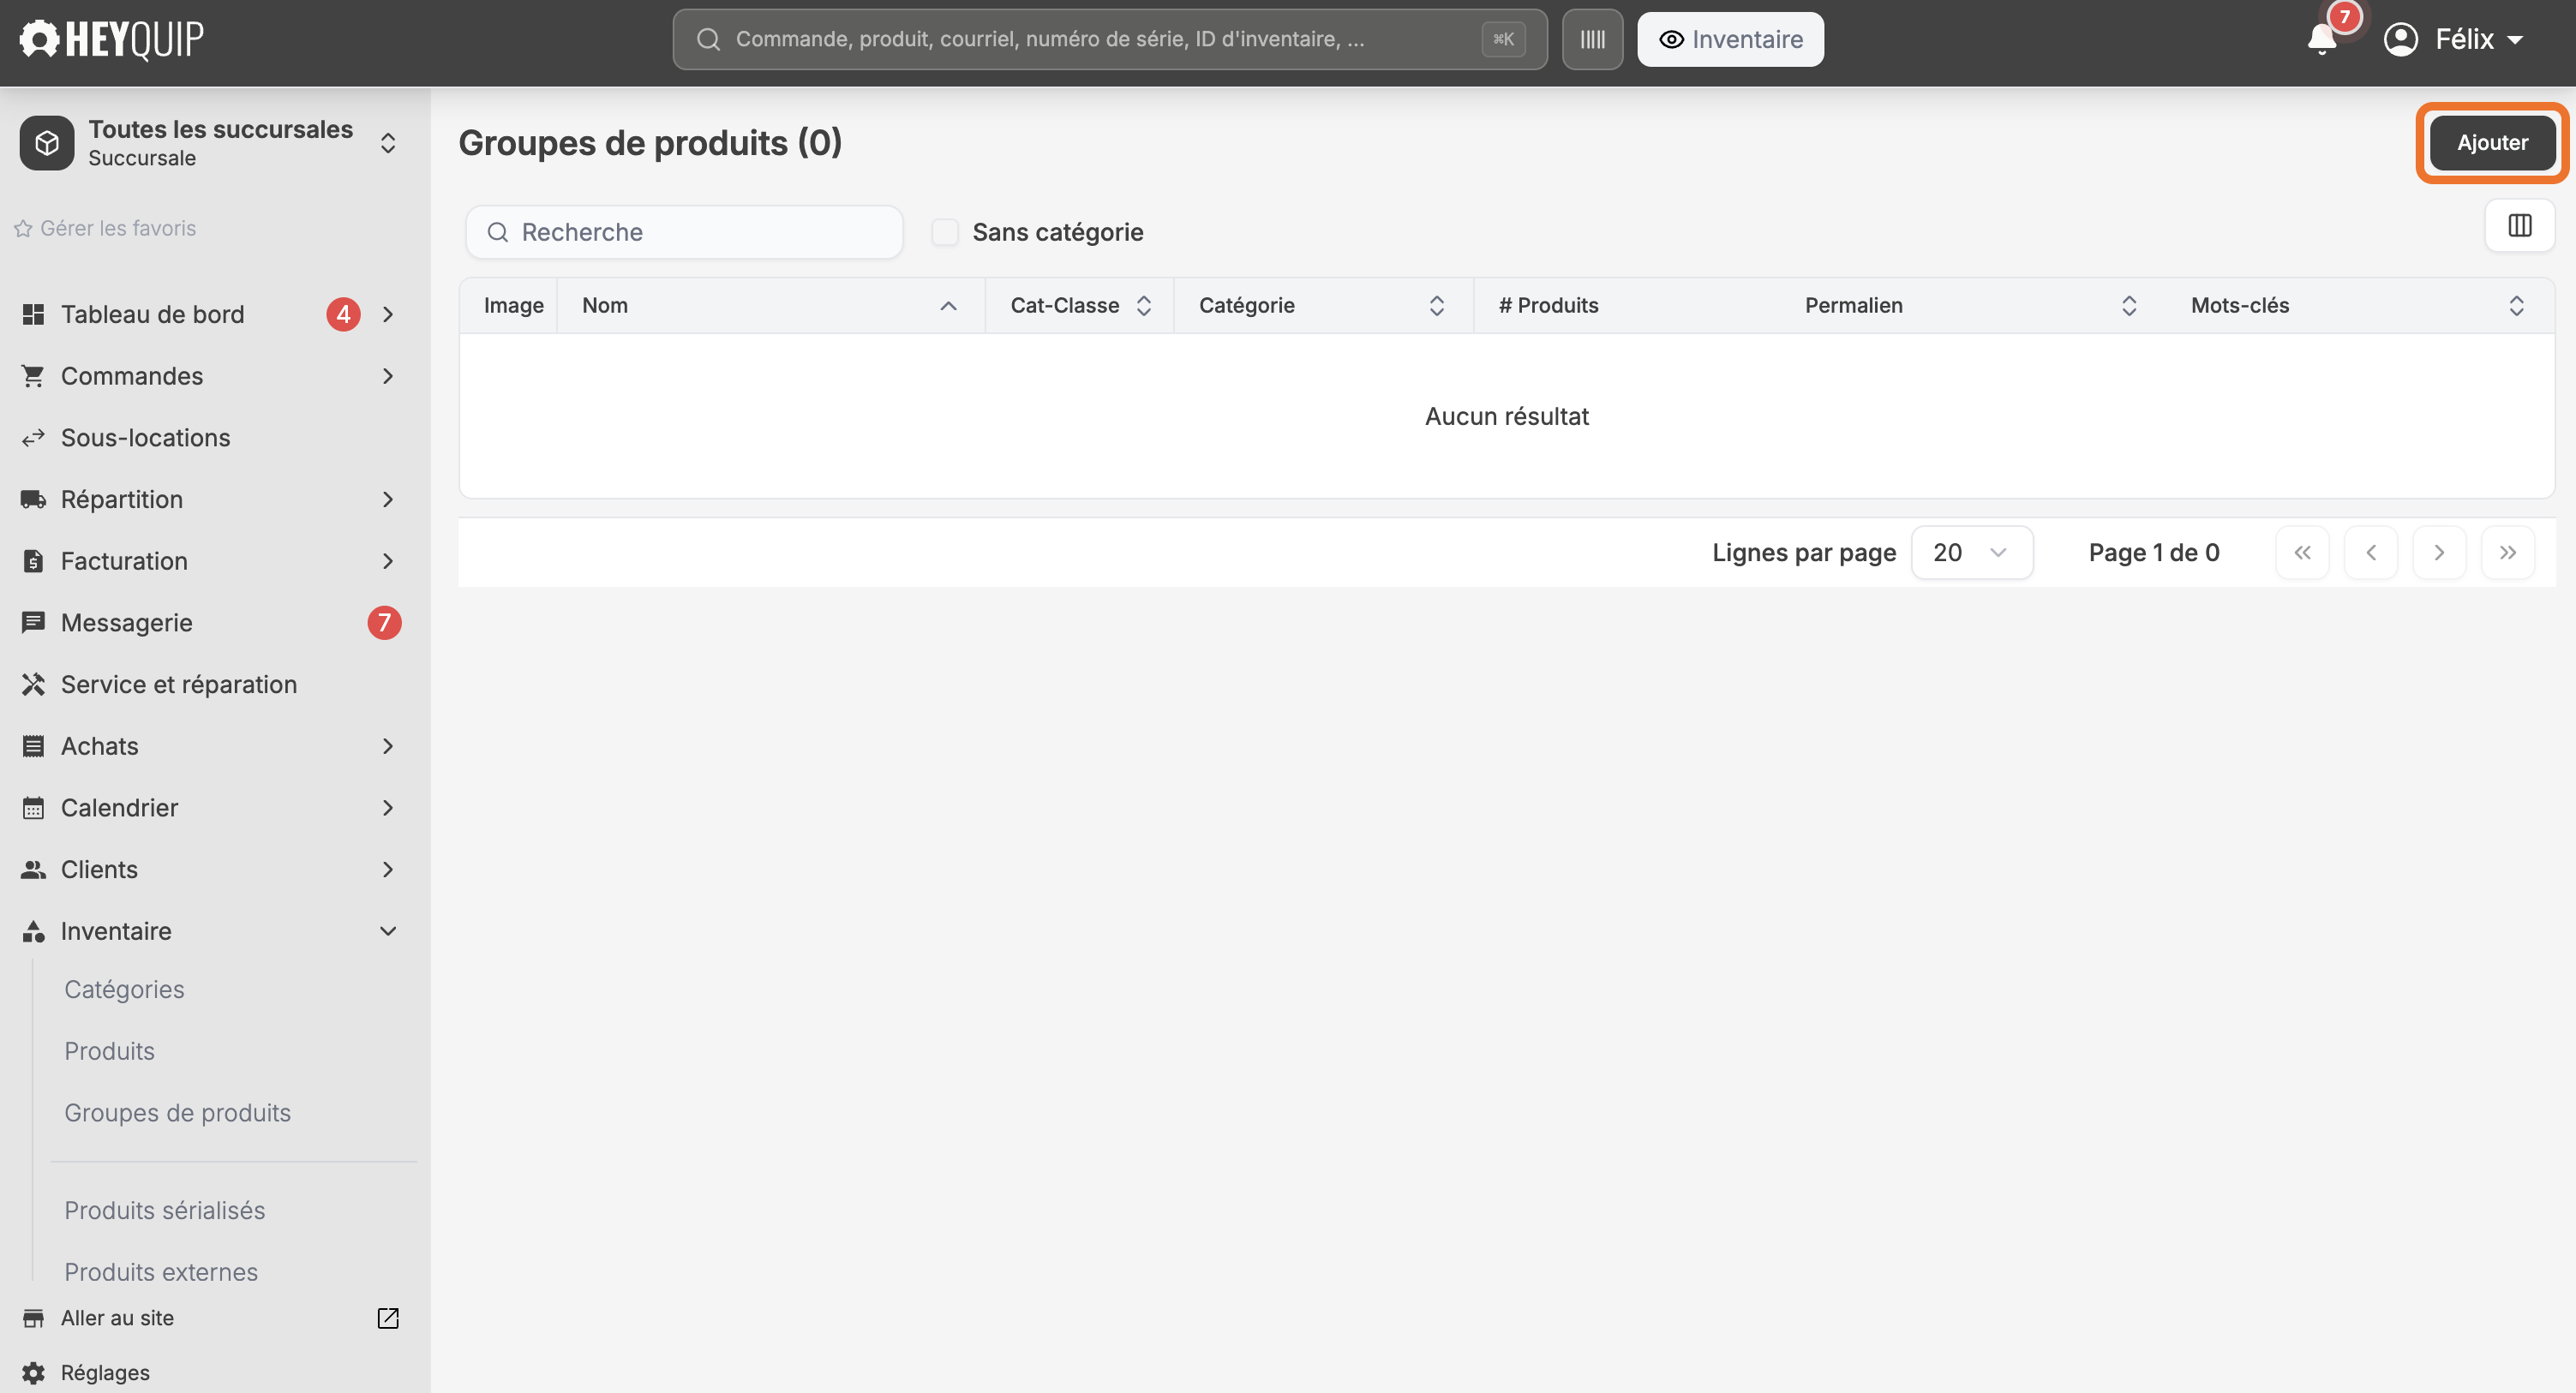Open the barcode scanner button

(1592, 40)
